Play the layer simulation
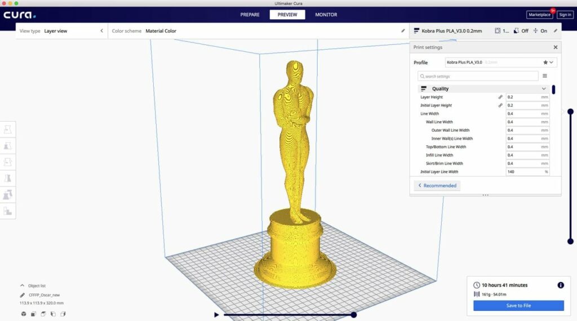The width and height of the screenshot is (577, 321). (216, 315)
